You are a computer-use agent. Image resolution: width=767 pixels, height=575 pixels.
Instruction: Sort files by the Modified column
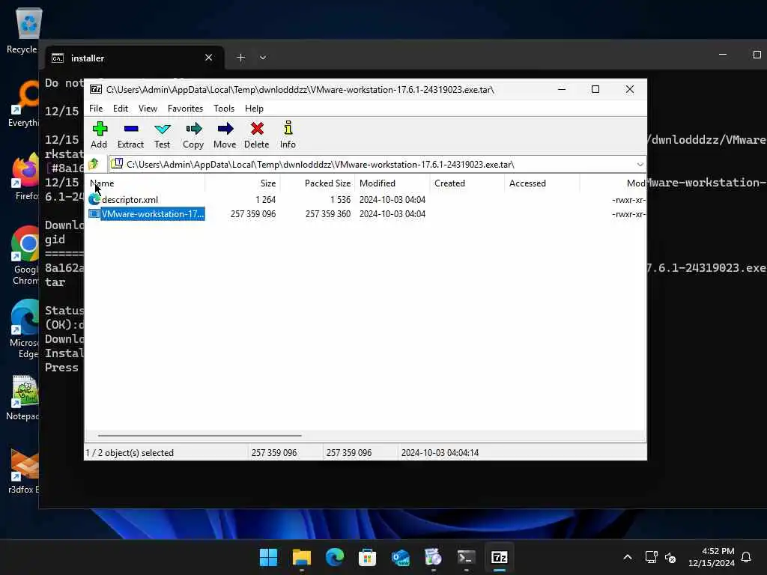coord(392,183)
